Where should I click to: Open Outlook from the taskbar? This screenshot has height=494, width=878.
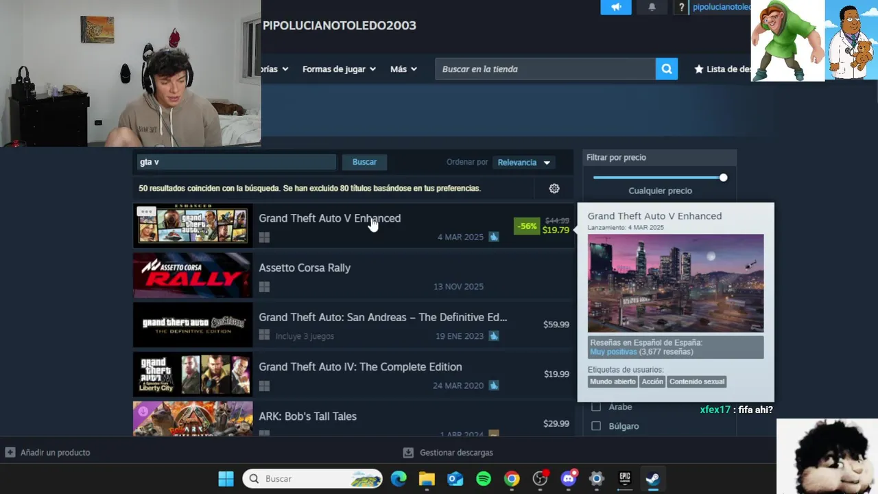tap(455, 479)
